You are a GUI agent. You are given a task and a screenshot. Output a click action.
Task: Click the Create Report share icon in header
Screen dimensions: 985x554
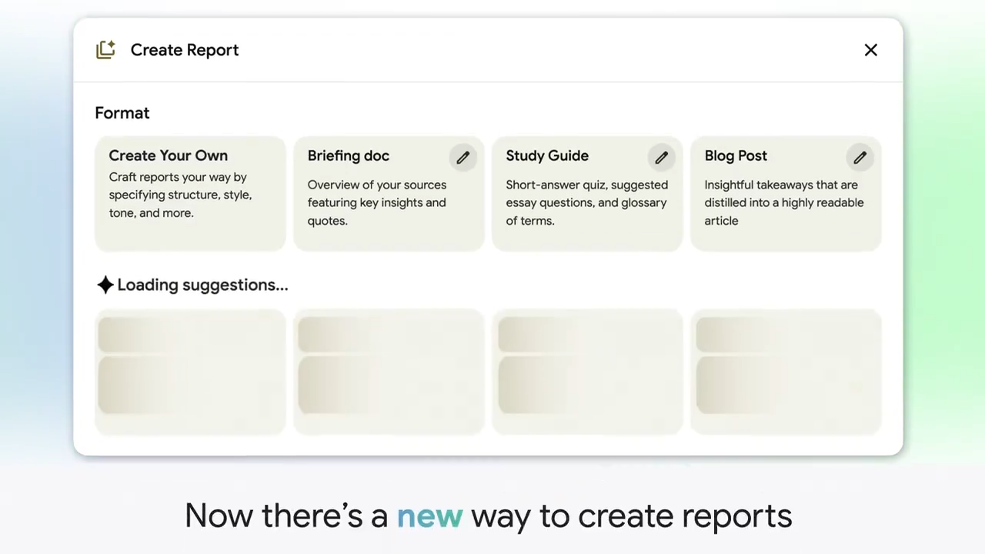(x=105, y=49)
